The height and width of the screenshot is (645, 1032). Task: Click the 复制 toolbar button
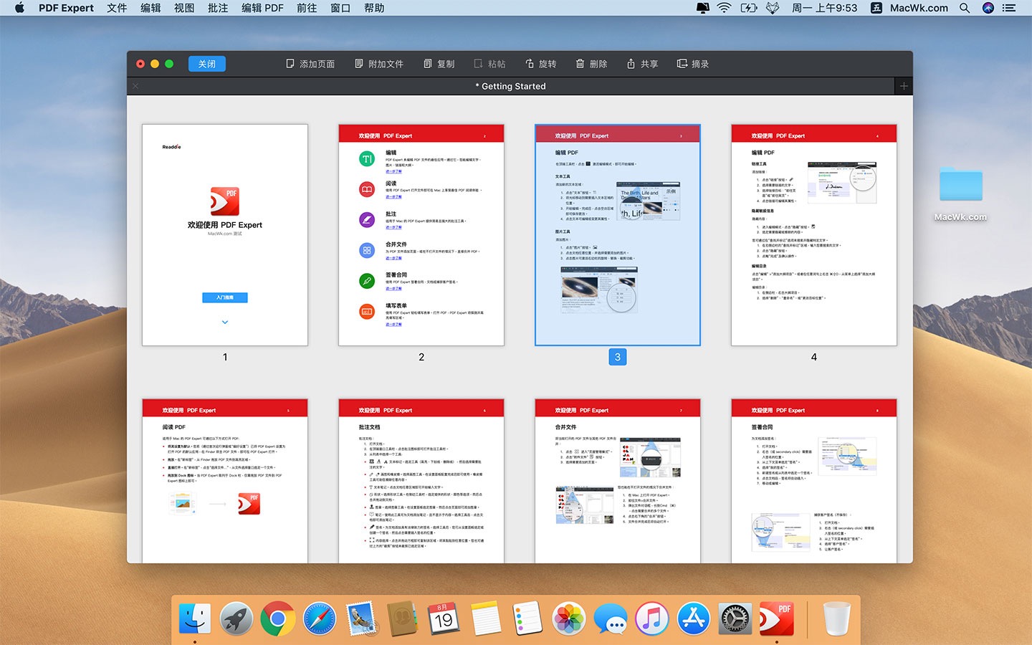click(439, 64)
